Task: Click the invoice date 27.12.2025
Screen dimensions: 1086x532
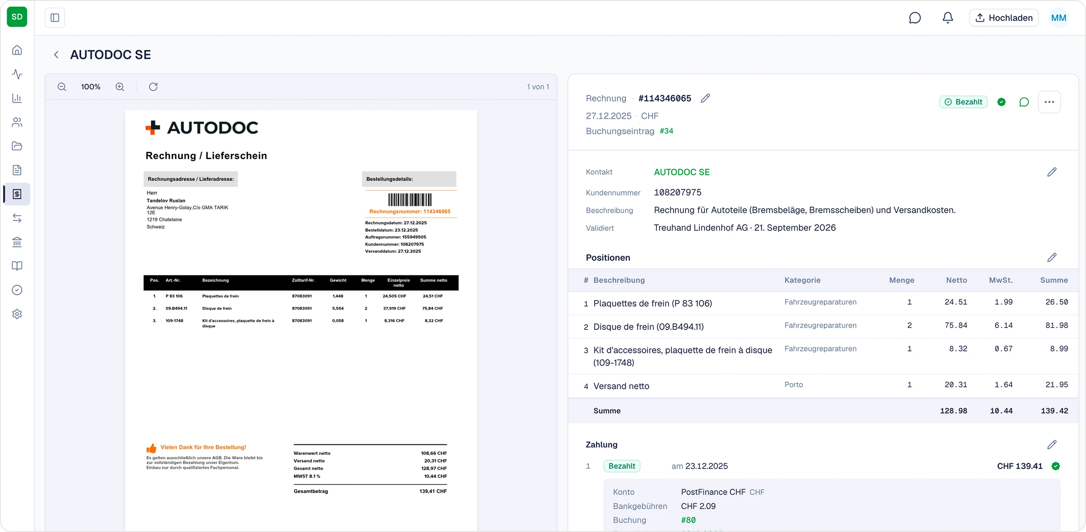Action: point(608,116)
